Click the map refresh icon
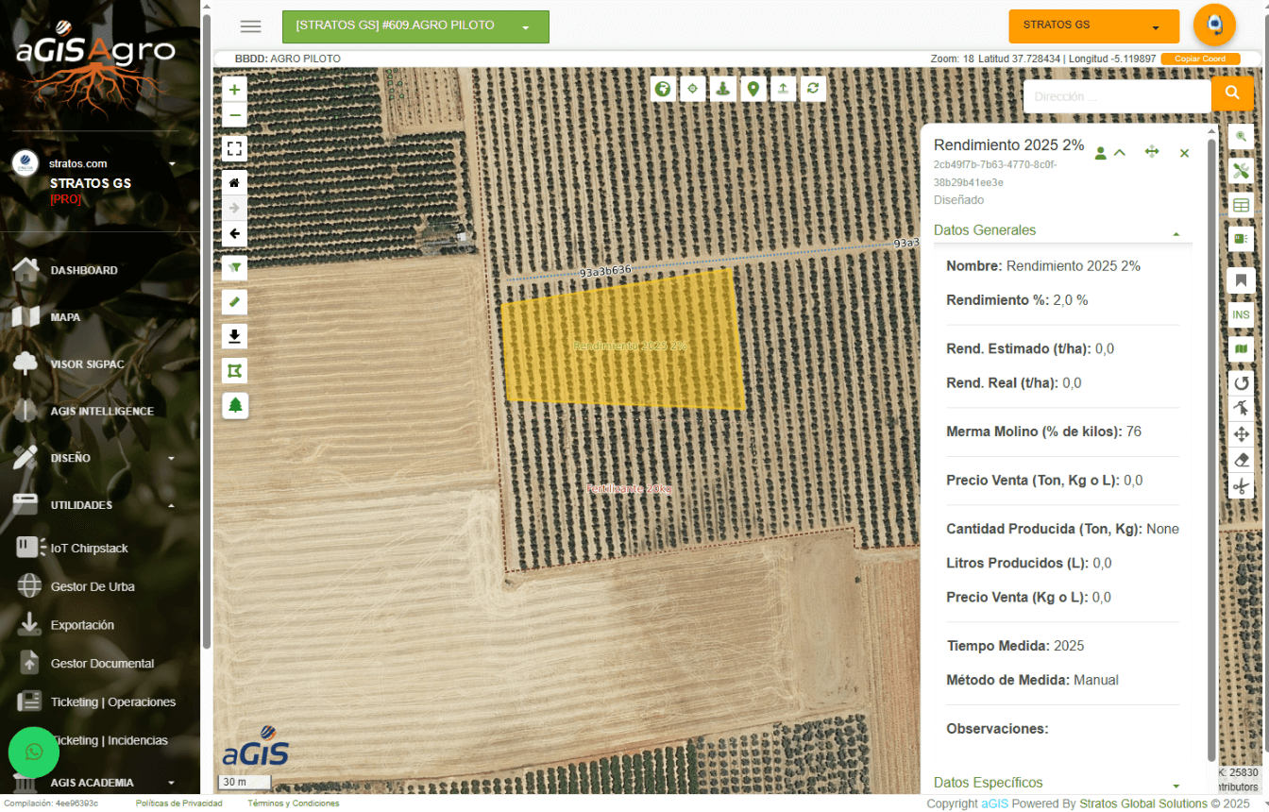The height and width of the screenshot is (812, 1269). 812,89
